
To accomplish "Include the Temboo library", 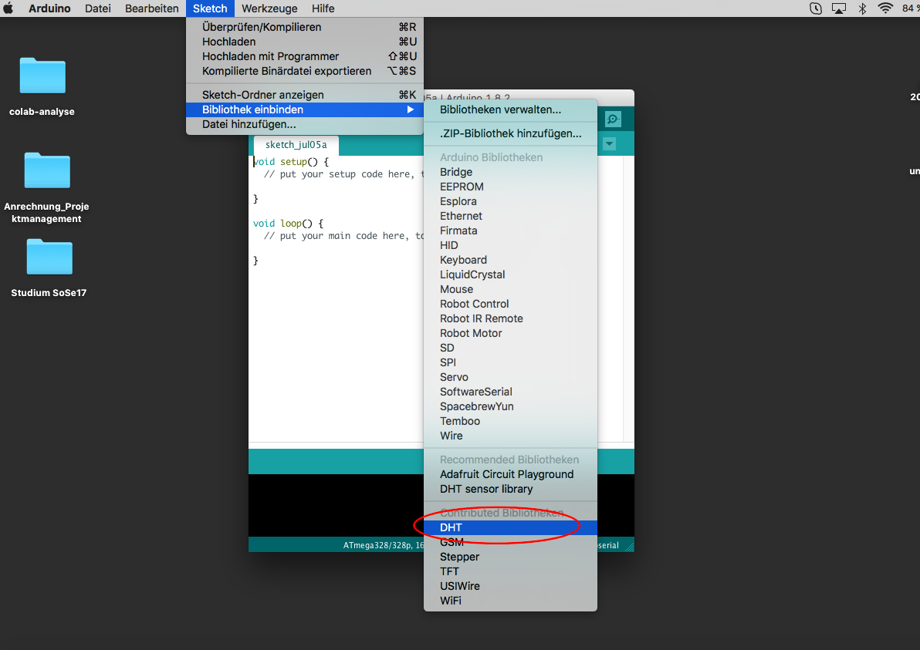I will click(510, 422).
